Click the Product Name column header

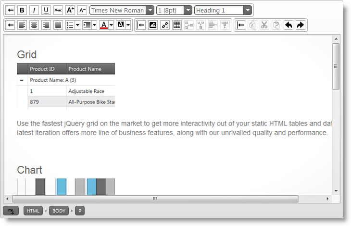85,69
